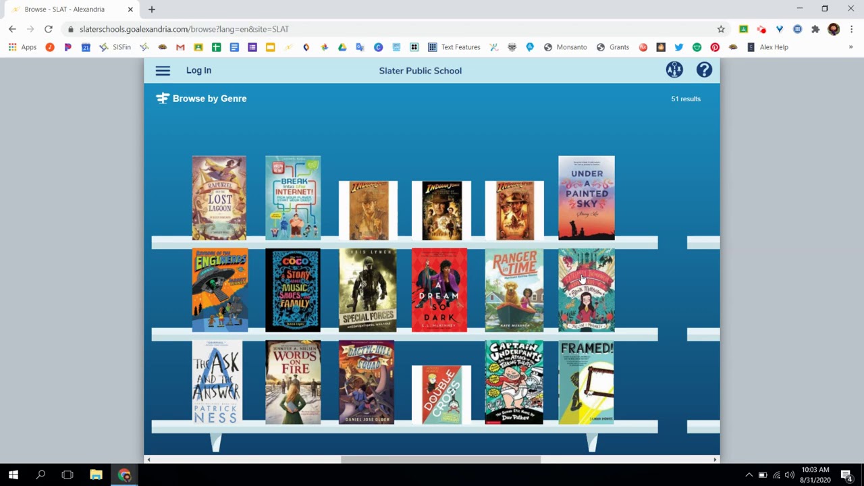Open the Double Cross book
The width and height of the screenshot is (864, 486).
pyautogui.click(x=441, y=395)
